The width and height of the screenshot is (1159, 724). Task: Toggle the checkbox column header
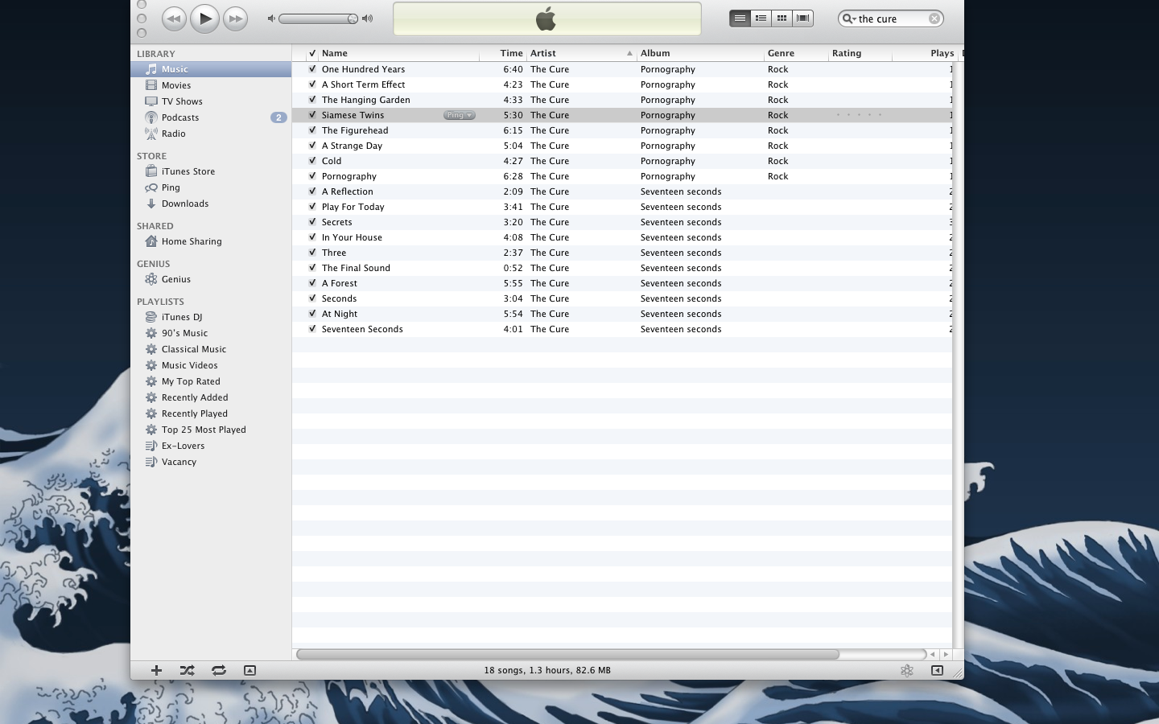tap(312, 53)
